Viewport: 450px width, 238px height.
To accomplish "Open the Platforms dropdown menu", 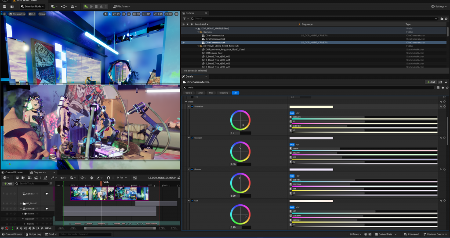I will (122, 7).
